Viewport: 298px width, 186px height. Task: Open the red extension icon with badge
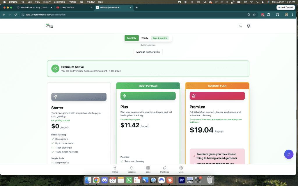coord(263,15)
